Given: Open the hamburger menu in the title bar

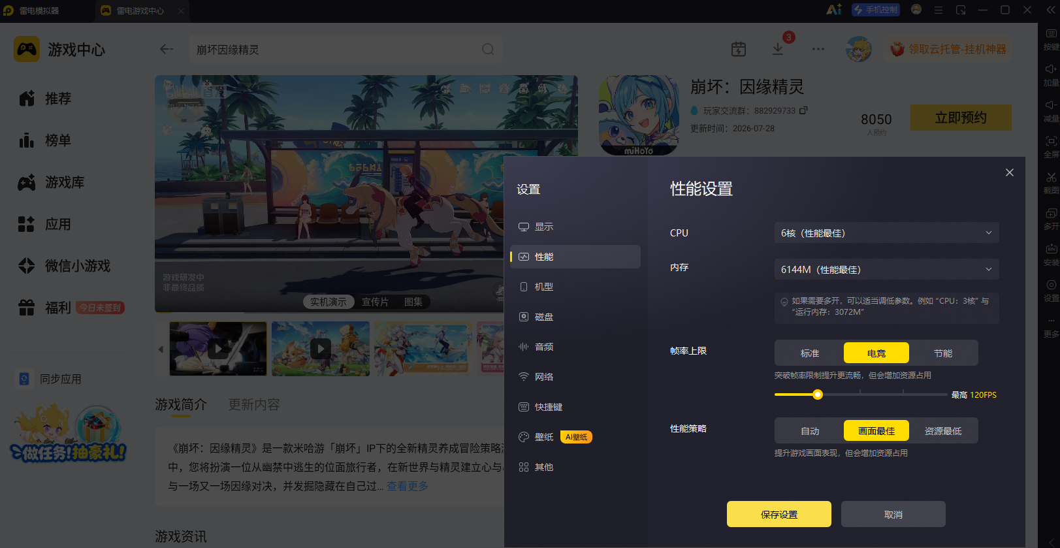Looking at the screenshot, I should [x=939, y=10].
